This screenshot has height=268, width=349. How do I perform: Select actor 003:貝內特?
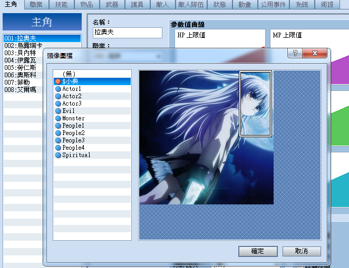23,53
